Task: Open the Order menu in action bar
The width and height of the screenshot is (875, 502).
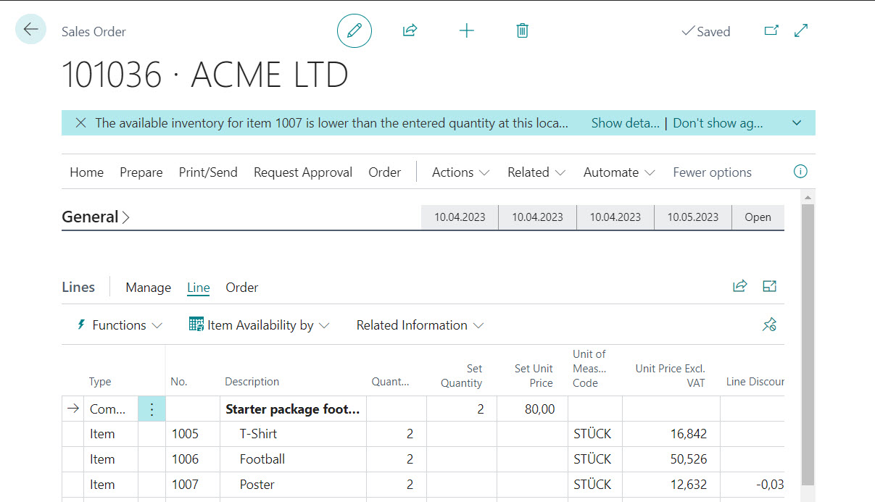Action: point(384,172)
